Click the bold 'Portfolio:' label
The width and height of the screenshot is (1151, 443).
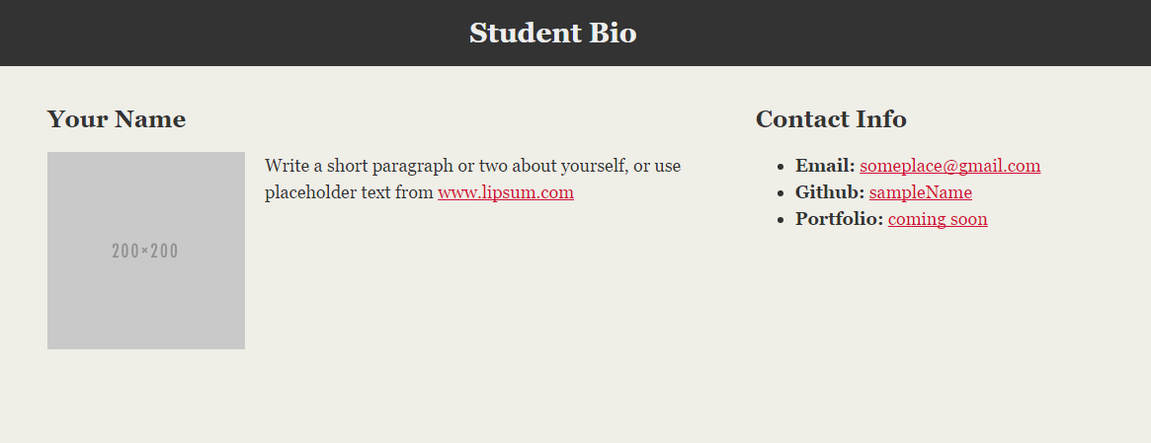[839, 219]
